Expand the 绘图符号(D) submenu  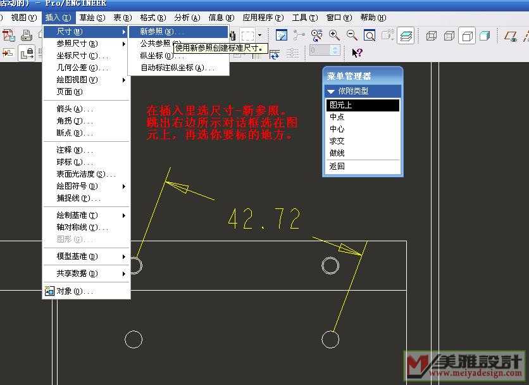click(x=85, y=186)
